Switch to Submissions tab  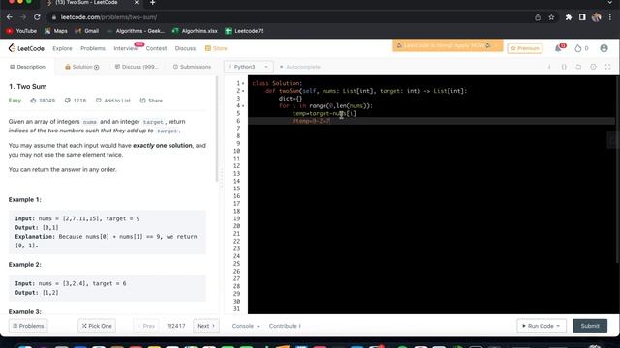tap(192, 67)
